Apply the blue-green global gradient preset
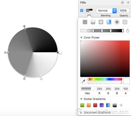 (108, 105)
